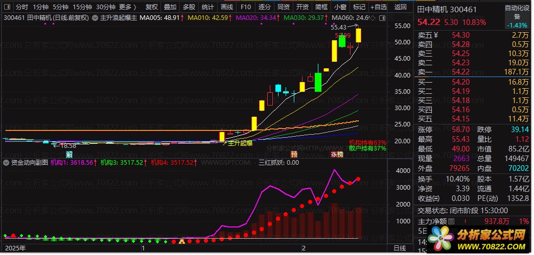Click the 预 forecast marker icon
Viewport: 534px width, 255px height.
pos(294,154)
